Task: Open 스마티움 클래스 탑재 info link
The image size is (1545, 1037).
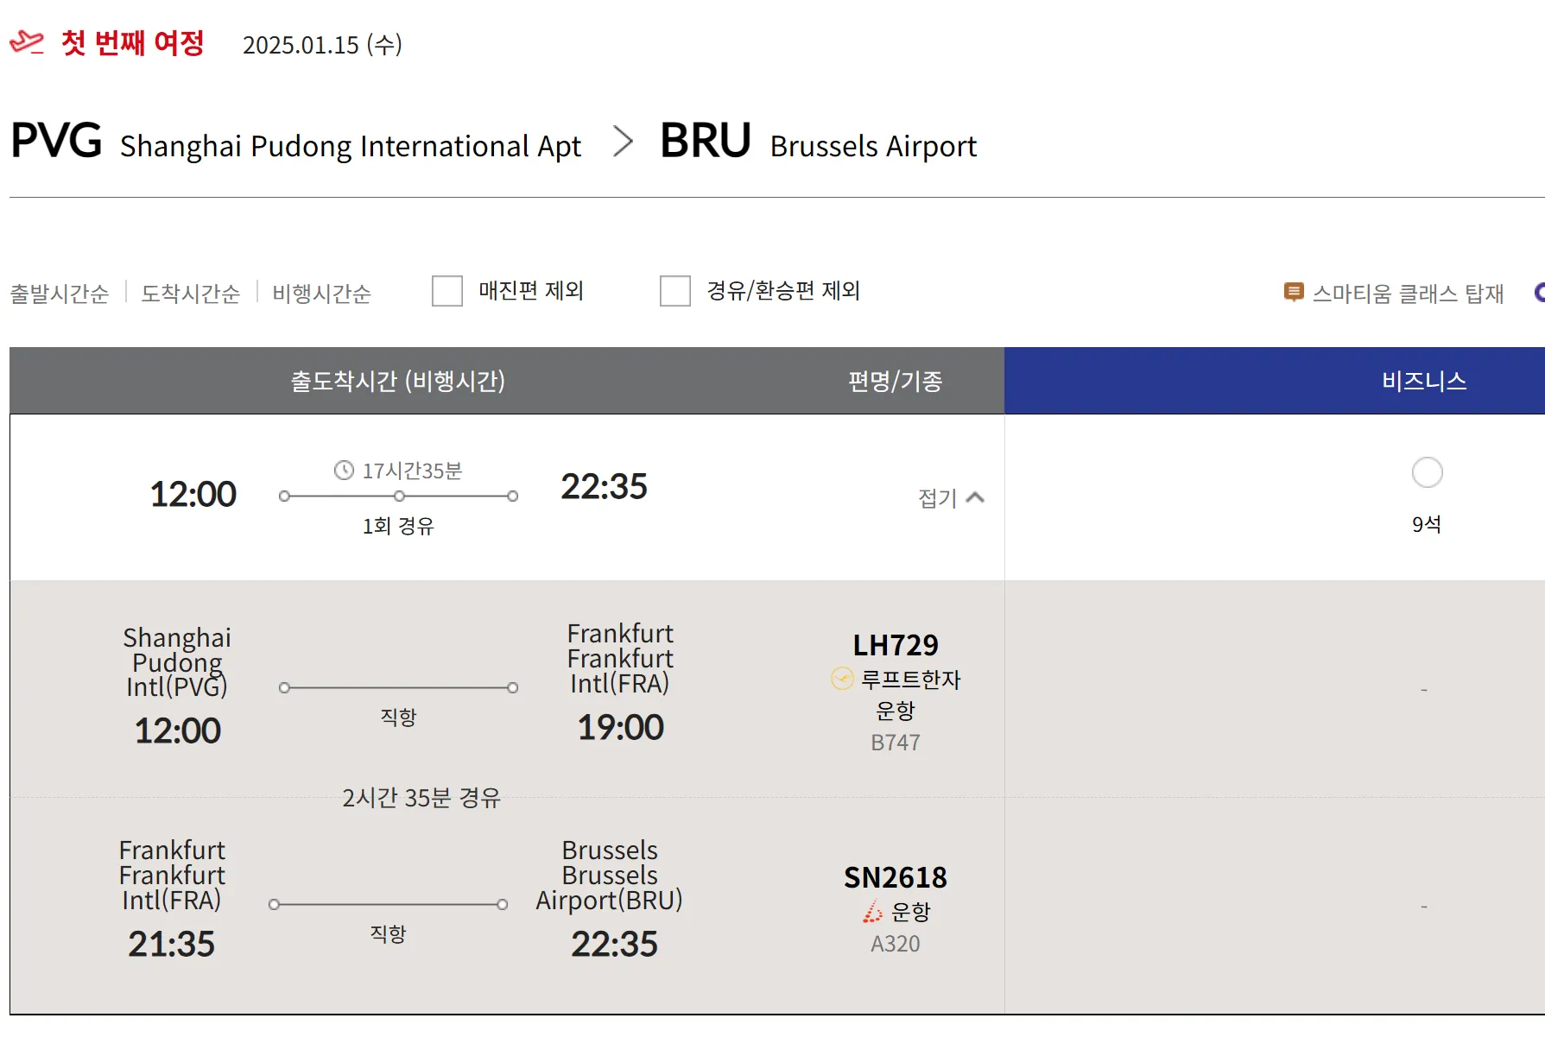Action: (1408, 294)
